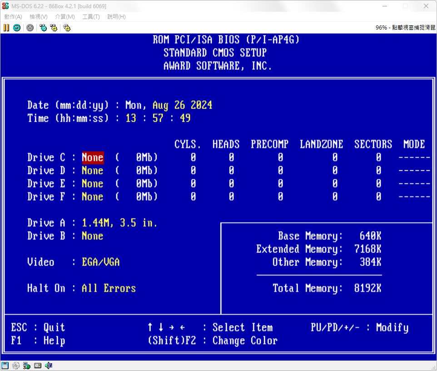
Task: Click the Drive A 1.44M, 3.5 in. value
Action: point(119,223)
